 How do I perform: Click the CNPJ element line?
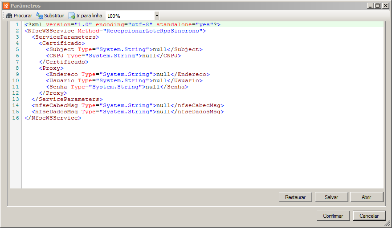tap(114, 56)
